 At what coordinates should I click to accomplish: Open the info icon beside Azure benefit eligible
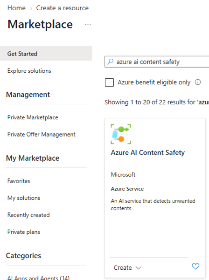tap(198, 82)
